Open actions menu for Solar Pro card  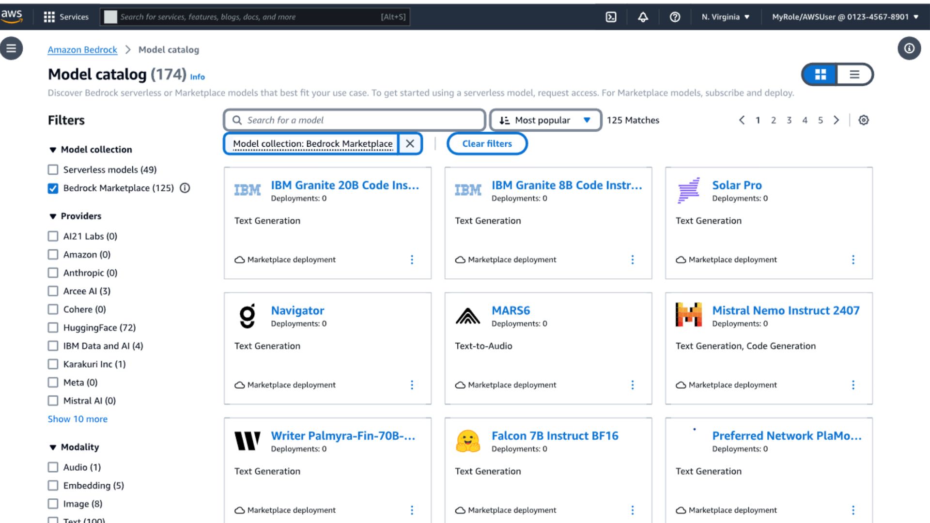point(853,260)
